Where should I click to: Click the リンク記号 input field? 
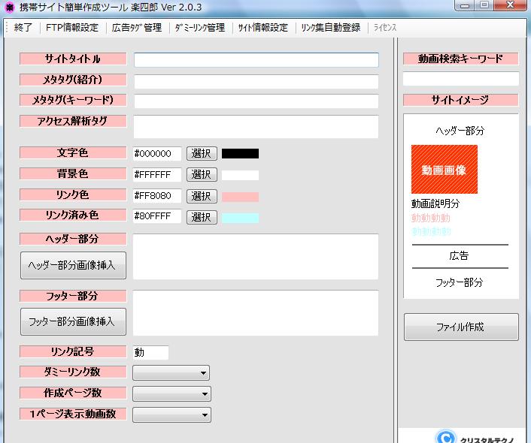click(x=150, y=352)
